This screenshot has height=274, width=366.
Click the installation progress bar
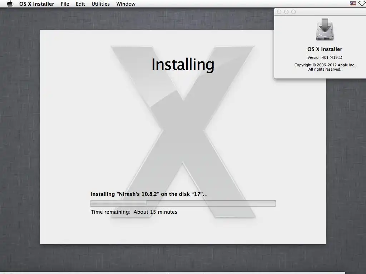tap(183, 203)
